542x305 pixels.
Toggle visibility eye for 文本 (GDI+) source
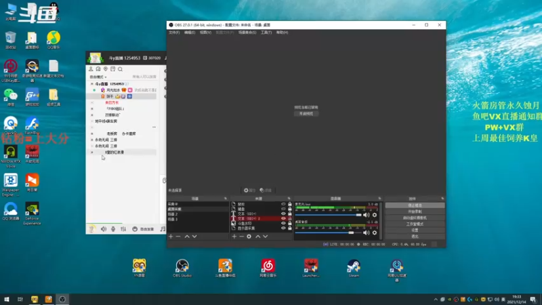tap(283, 213)
